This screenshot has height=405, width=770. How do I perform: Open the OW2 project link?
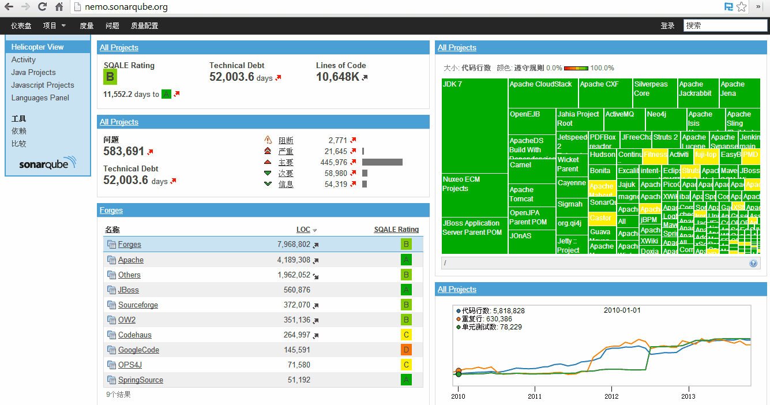pos(127,320)
